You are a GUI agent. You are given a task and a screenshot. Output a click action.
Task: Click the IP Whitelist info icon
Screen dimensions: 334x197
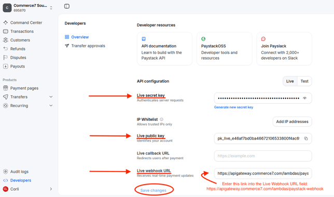point(161,119)
